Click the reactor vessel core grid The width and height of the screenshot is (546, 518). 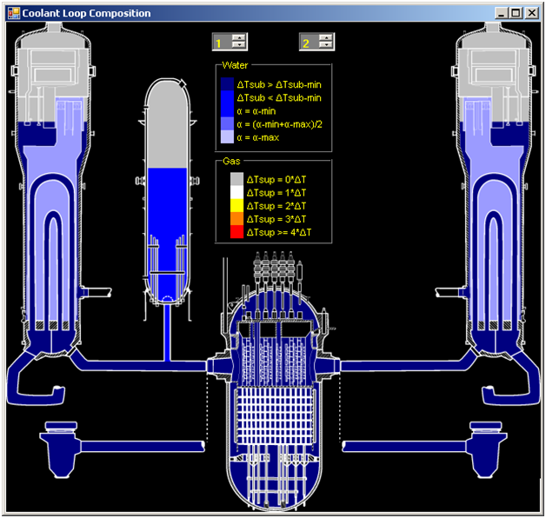pyautogui.click(x=275, y=416)
